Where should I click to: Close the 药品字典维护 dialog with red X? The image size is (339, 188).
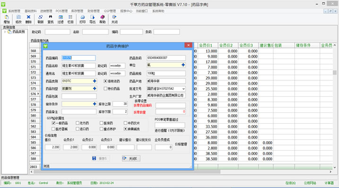tap(188, 45)
